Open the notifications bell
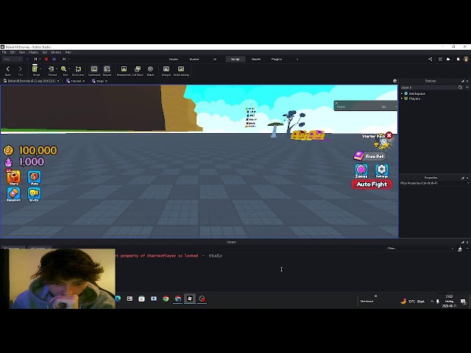 tap(458, 59)
